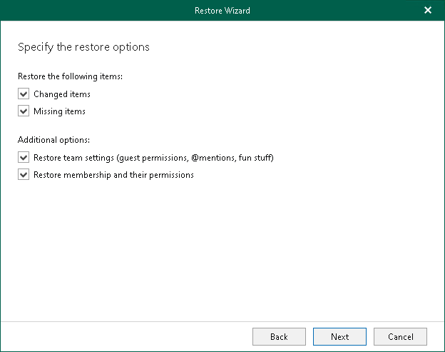Click the "Additional options:" section label
This screenshot has height=352, width=445.
[x=58, y=139]
